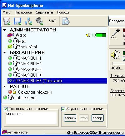The height and width of the screenshot is (136, 125).
Task: Click the headset icon next to mobile-serg
Action: click(10, 97)
